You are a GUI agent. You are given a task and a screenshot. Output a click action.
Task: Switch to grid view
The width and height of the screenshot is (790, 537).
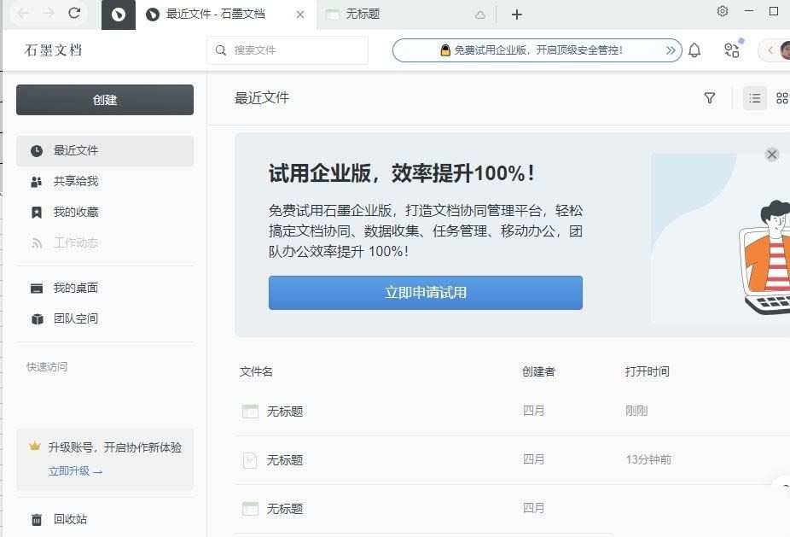coord(781,98)
